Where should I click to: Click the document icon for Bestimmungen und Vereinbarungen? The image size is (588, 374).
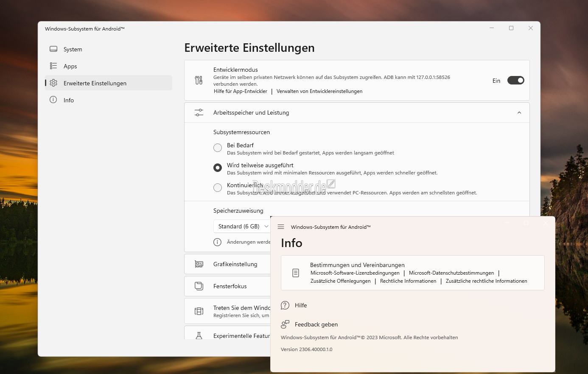coord(296,273)
